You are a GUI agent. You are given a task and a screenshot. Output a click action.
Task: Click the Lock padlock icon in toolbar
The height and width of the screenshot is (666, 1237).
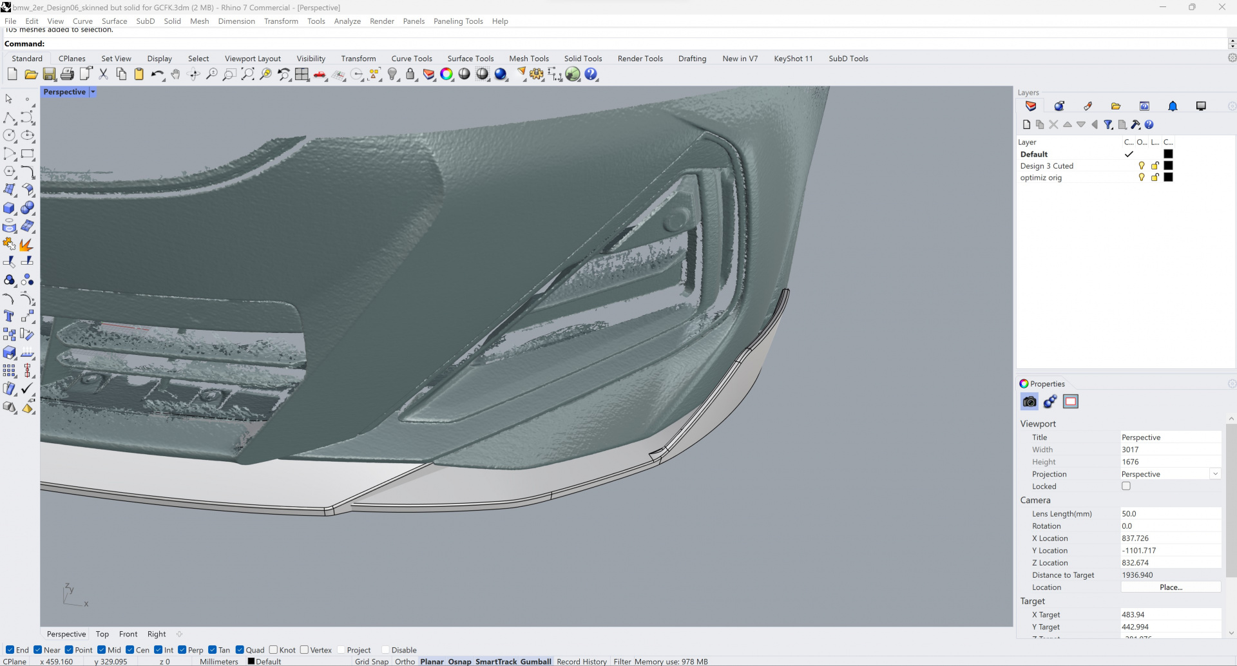[x=410, y=75]
